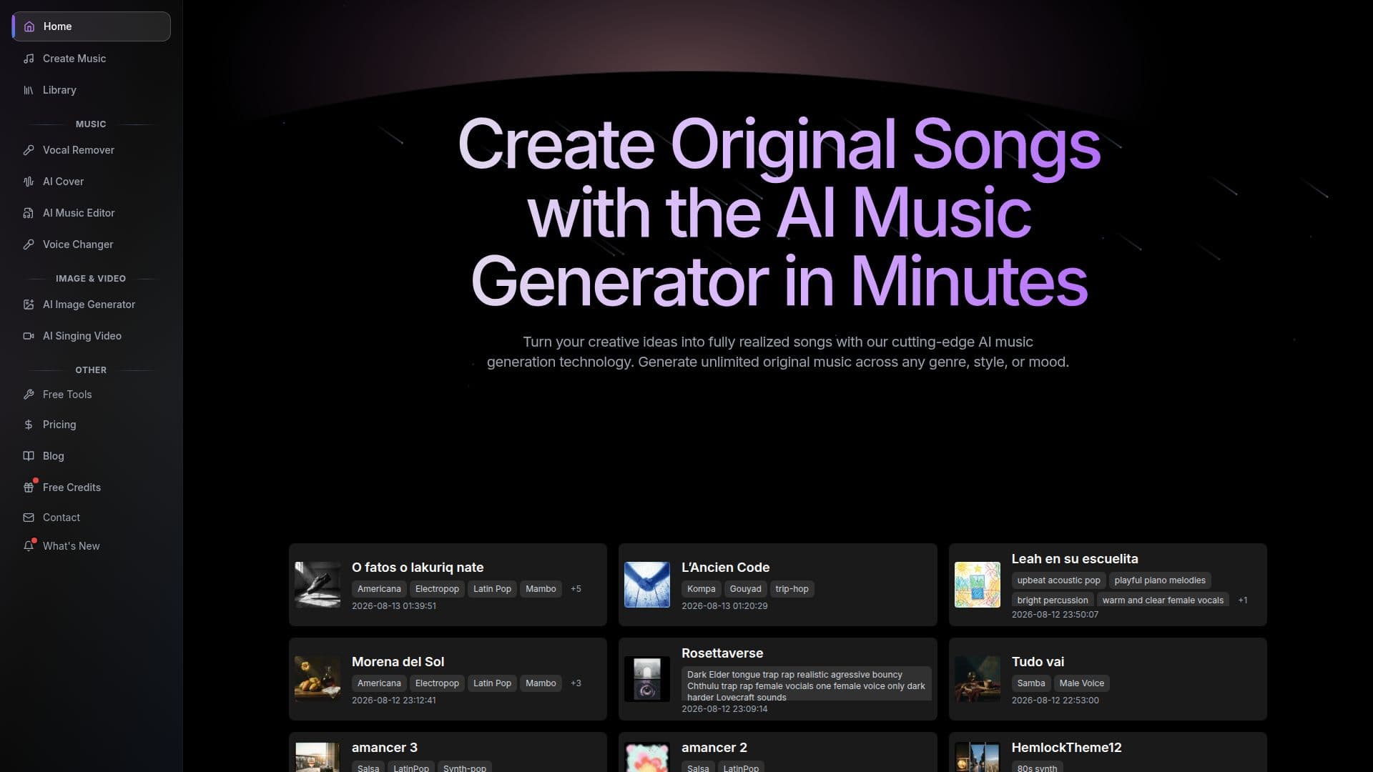Click the Free Credits gift icon
Image resolution: width=1373 pixels, height=772 pixels.
click(29, 488)
